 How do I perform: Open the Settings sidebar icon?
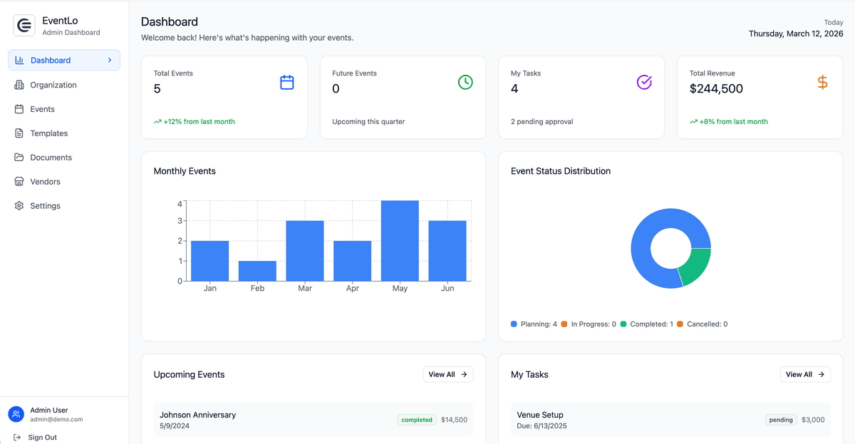[19, 205]
